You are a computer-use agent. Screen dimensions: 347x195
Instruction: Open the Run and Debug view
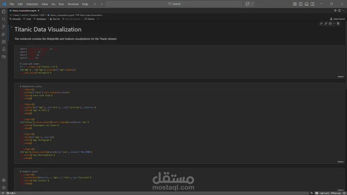coord(4,34)
